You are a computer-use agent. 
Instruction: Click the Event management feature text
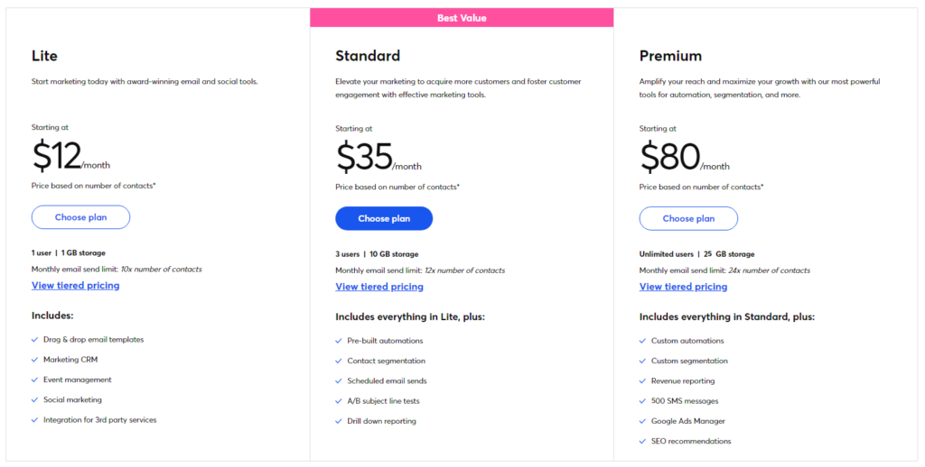click(78, 380)
